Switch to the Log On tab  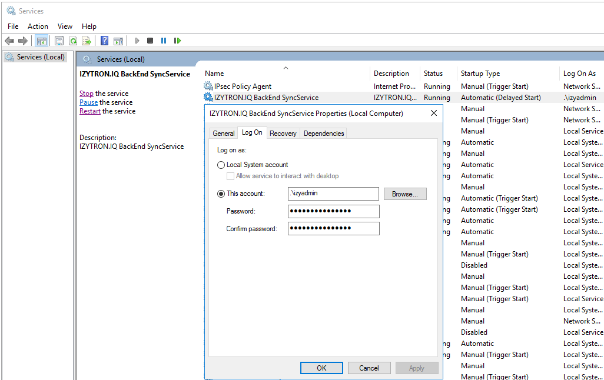tap(252, 132)
